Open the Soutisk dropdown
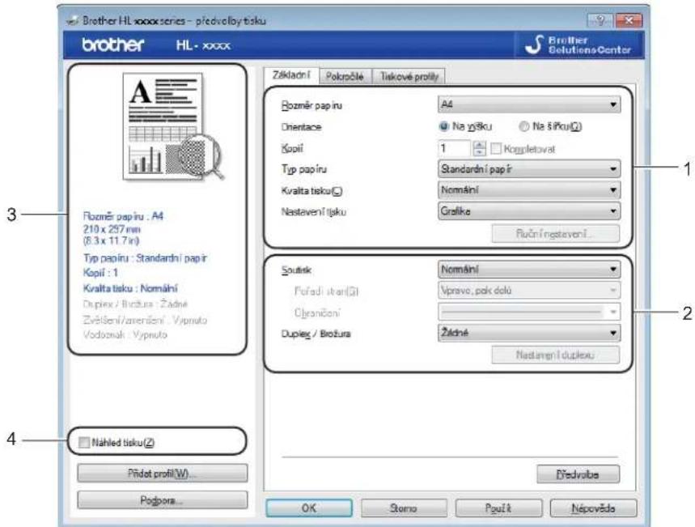The width and height of the screenshot is (695, 527). point(529,270)
